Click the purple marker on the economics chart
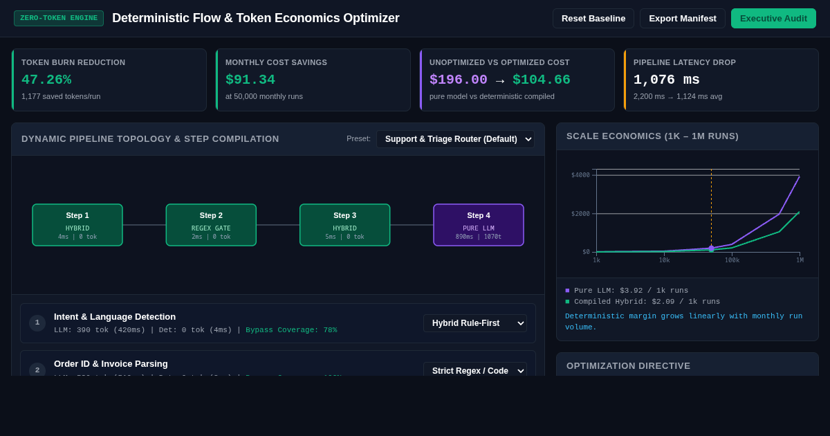This screenshot has height=436, width=830. click(711, 248)
